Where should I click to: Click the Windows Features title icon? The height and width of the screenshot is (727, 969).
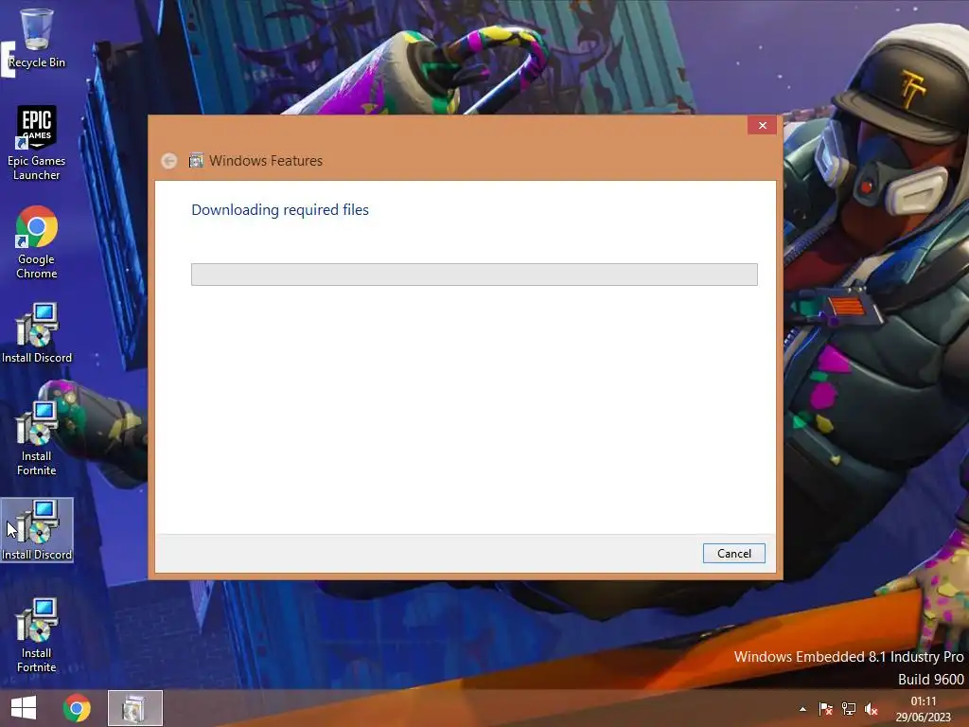[196, 161]
